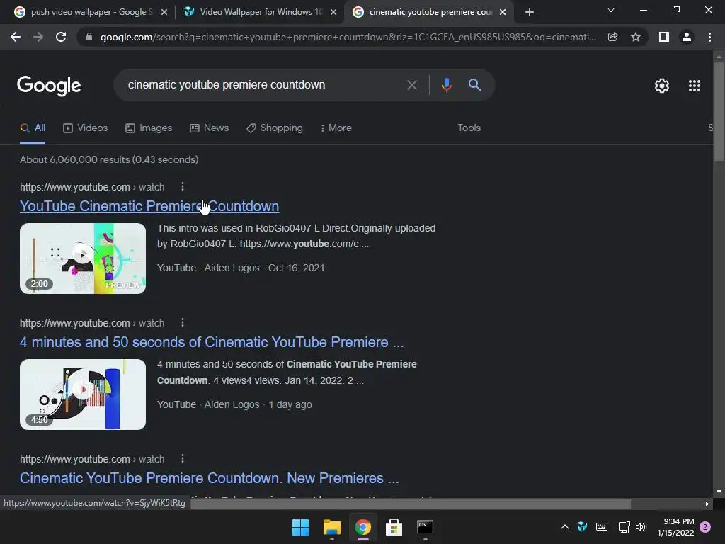Reload the current page
This screenshot has width=725, height=544.
pos(61,37)
